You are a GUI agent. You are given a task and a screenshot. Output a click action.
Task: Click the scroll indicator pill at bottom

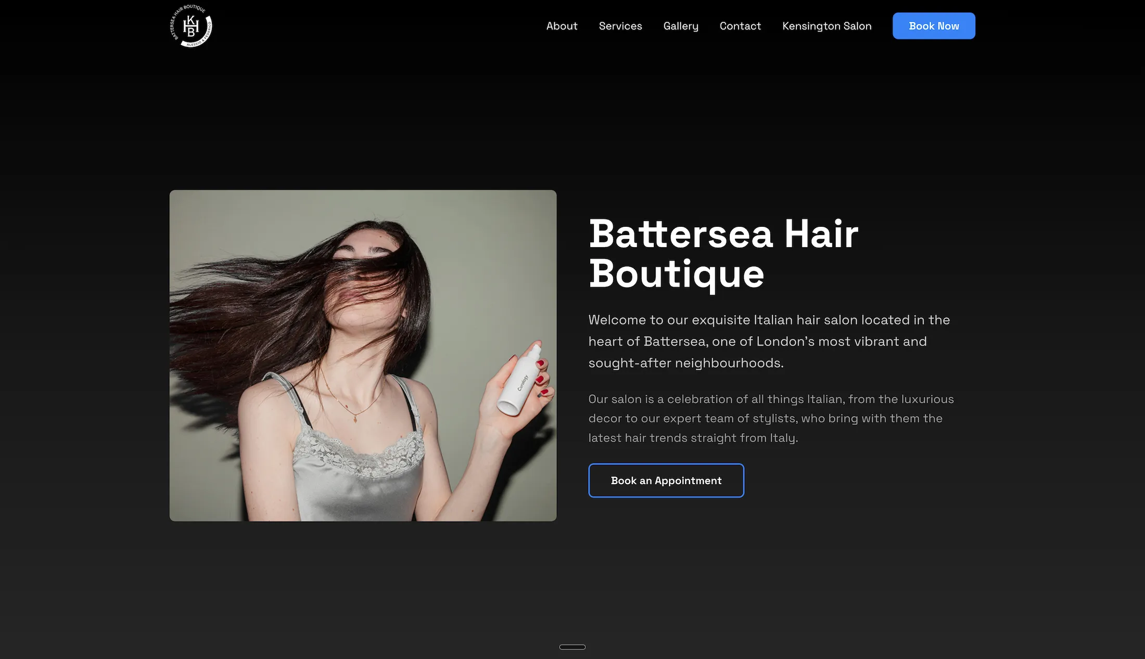point(572,647)
